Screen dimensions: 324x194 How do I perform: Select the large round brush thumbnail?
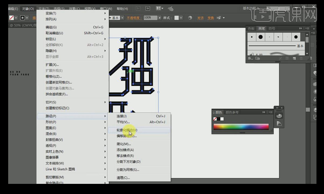pos(261,37)
